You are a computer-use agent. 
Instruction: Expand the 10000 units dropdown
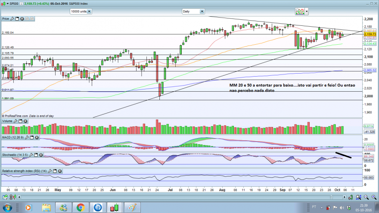click(x=89, y=11)
